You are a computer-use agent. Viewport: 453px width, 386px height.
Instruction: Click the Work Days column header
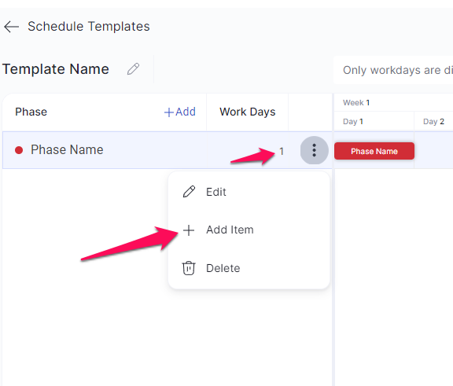point(248,112)
